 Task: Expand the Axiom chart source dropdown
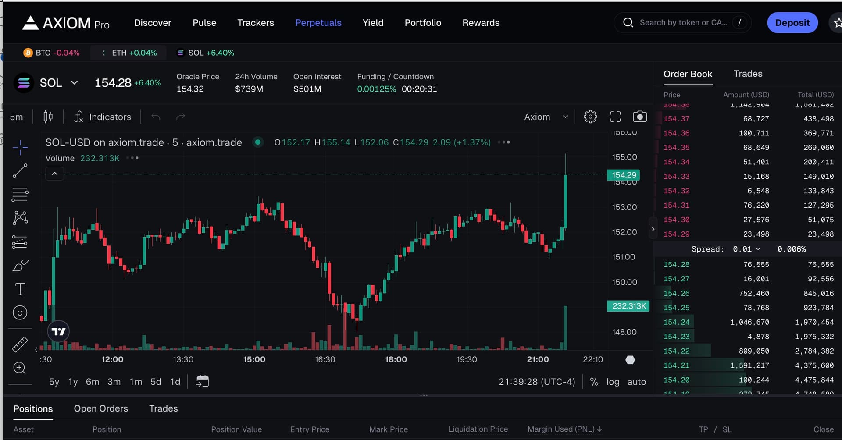[546, 117]
